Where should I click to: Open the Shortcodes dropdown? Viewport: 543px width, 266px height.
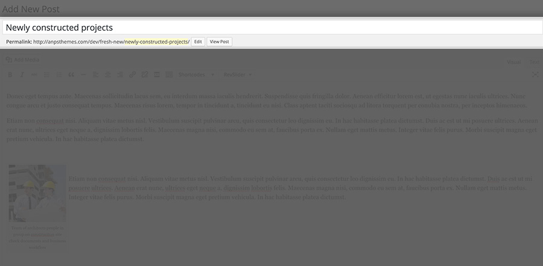(x=196, y=75)
